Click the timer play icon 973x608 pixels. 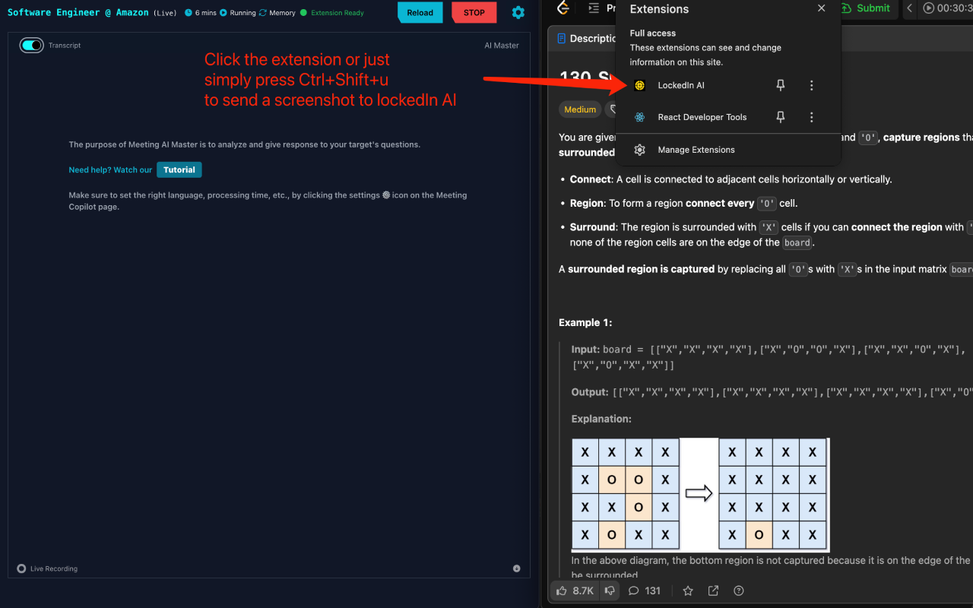929,8
